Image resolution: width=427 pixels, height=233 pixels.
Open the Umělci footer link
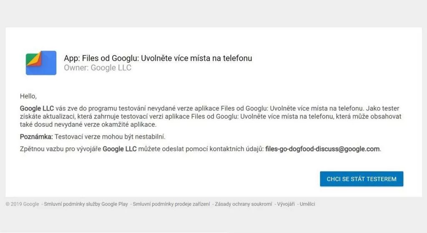(x=307, y=204)
